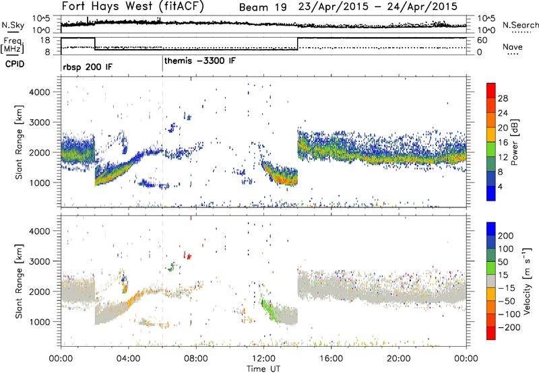Click the '16:00' time axis label
This screenshot has height=373, width=539.
331,359
